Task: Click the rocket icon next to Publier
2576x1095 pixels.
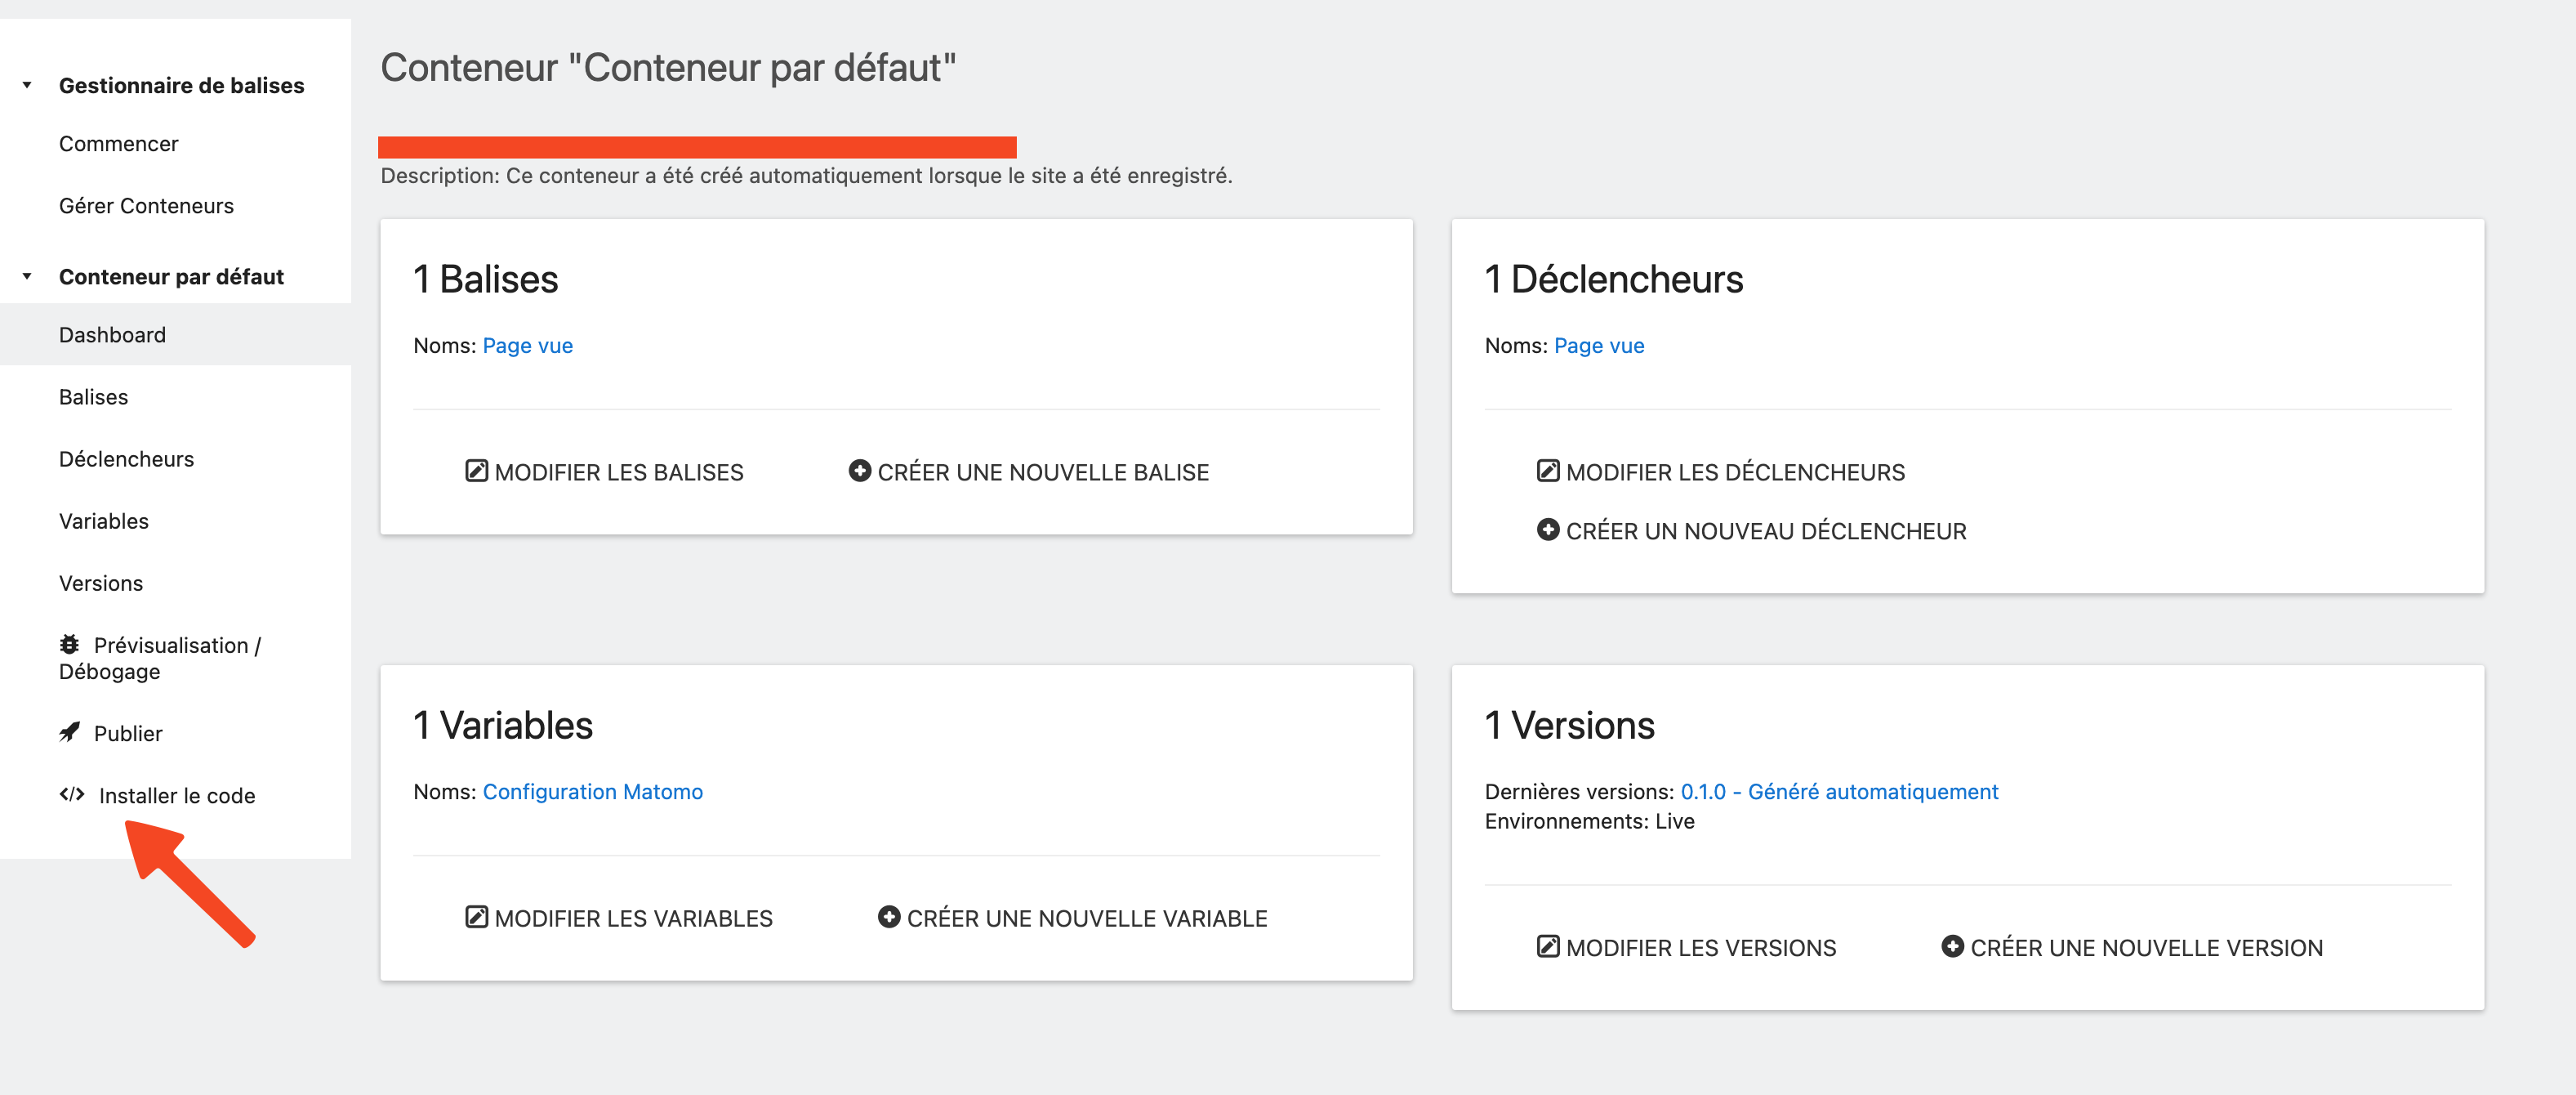Action: (69, 733)
